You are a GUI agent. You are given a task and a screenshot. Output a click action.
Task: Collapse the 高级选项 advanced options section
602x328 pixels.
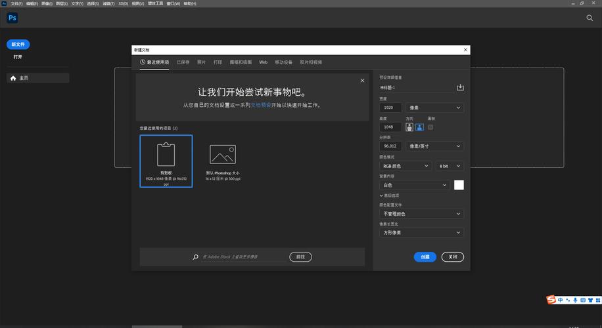(389, 195)
